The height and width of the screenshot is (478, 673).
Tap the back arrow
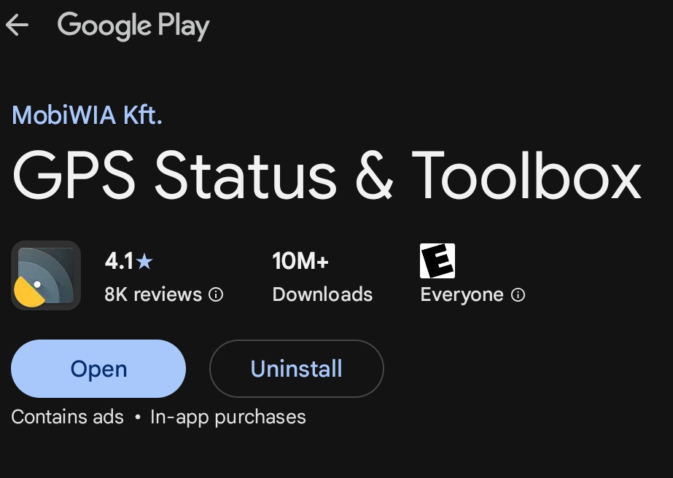pos(17,26)
